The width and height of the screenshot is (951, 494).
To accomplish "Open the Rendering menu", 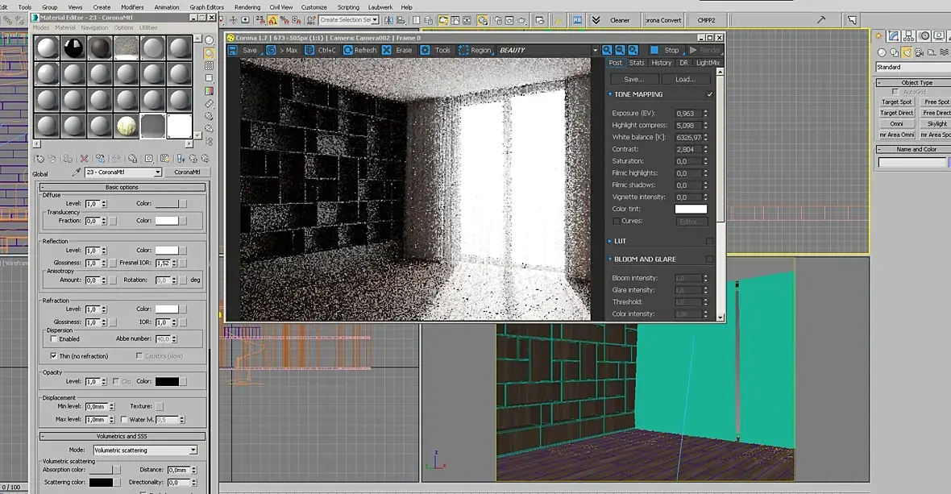I will [x=247, y=7].
